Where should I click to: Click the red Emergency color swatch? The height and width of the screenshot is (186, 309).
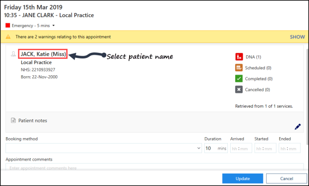(7, 25)
